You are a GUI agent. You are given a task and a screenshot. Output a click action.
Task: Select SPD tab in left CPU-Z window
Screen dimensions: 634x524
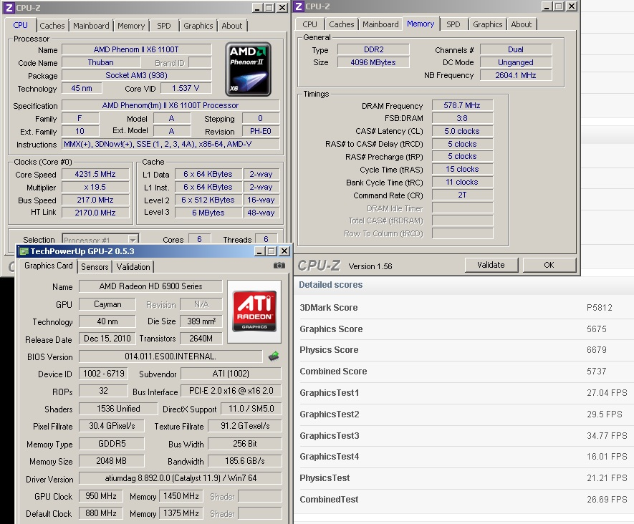coord(164,26)
